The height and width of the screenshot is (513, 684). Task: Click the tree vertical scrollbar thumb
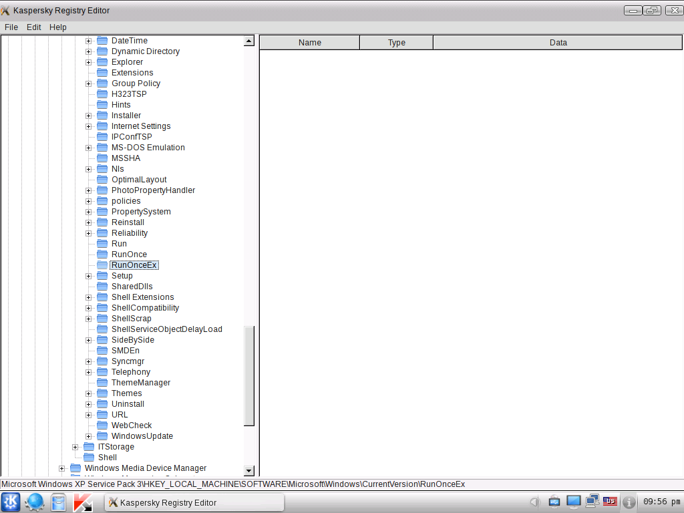249,375
